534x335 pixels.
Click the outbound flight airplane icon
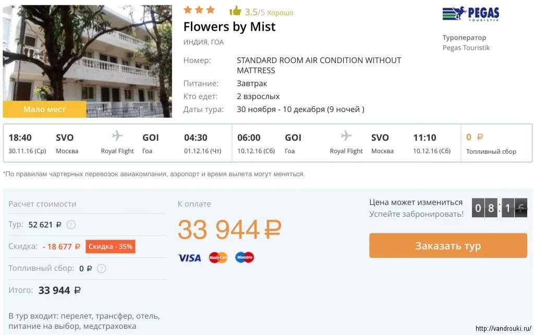point(117,136)
